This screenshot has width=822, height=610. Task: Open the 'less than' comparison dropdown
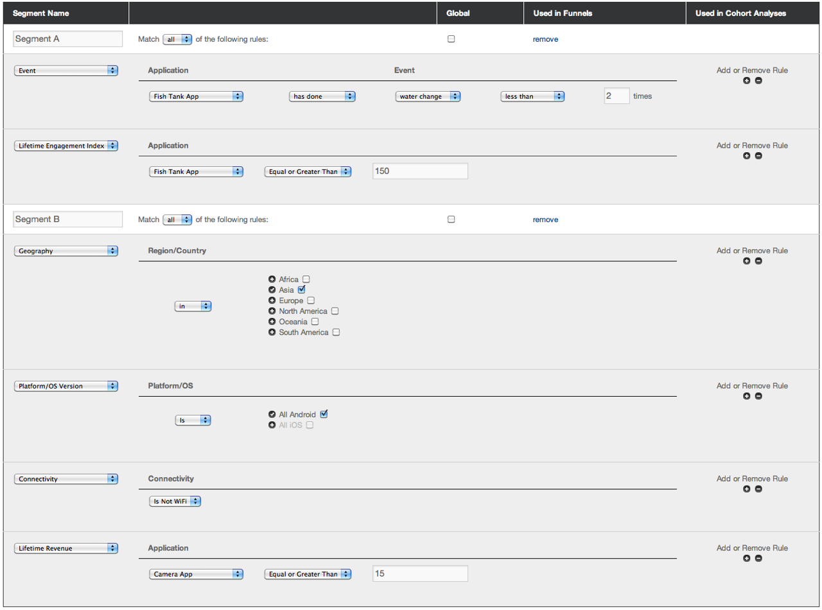click(532, 96)
